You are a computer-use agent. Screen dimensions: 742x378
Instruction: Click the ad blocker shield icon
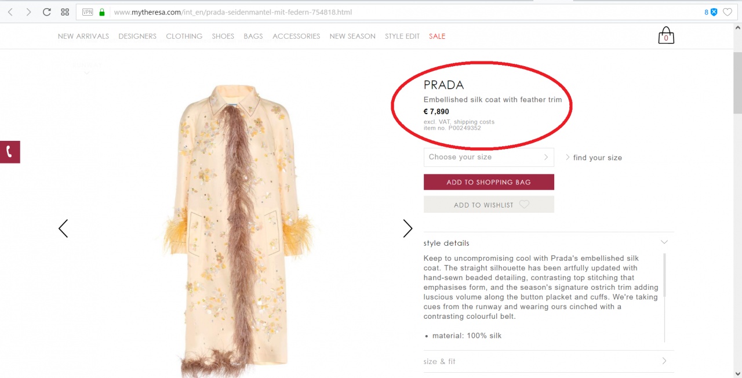click(714, 12)
